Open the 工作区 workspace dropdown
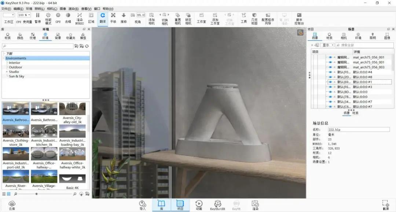 (8, 15)
